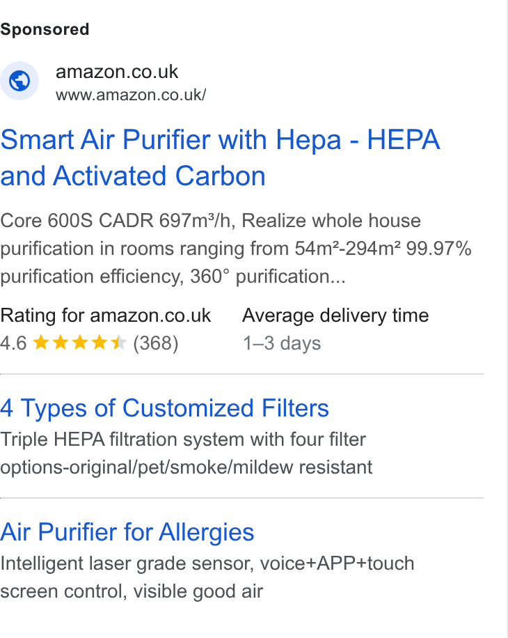This screenshot has width=508, height=638.
Task: Click the amazon.co.uk site name
Action: click(x=117, y=72)
